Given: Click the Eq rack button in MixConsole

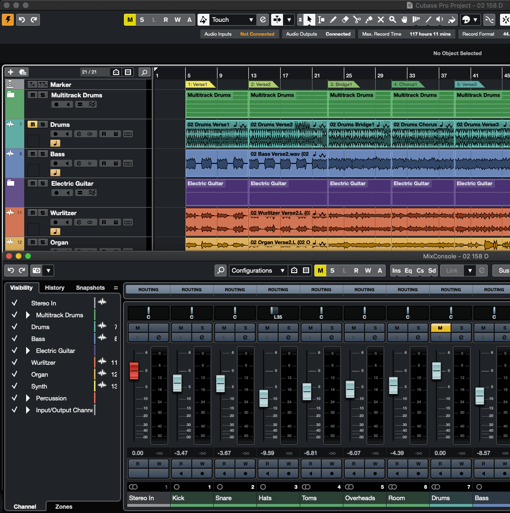Looking at the screenshot, I should click(408, 271).
